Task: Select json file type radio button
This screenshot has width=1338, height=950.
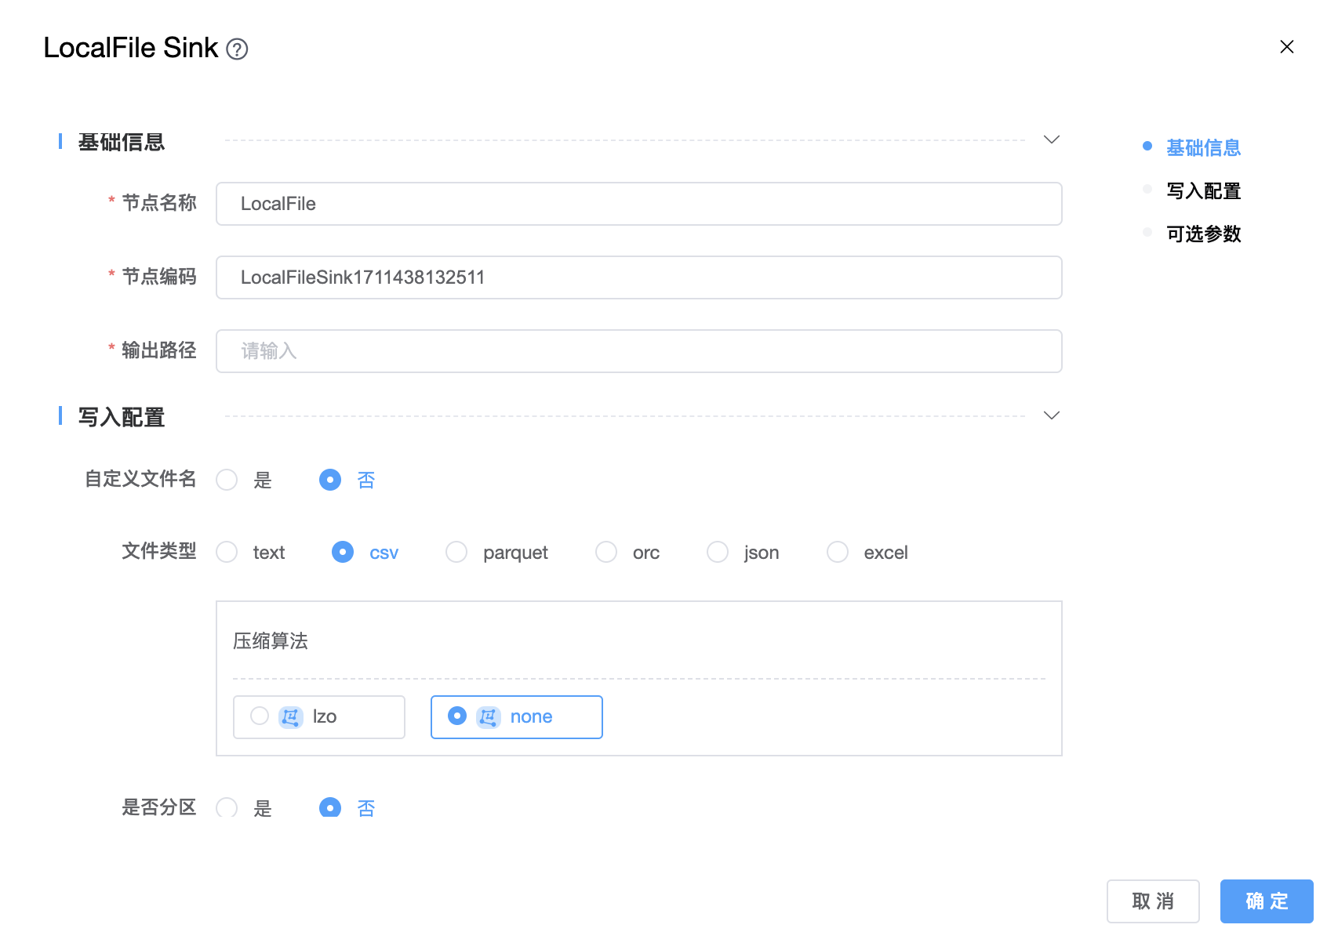Action: tap(718, 553)
